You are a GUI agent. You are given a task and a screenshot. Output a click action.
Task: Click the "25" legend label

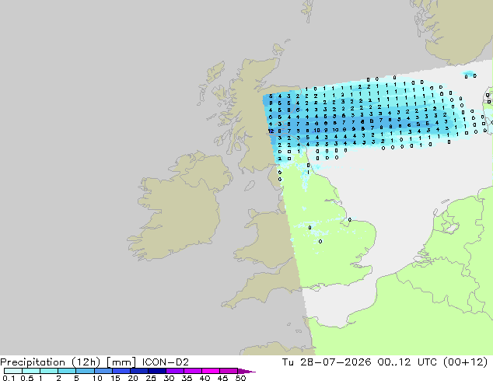(x=151, y=378)
